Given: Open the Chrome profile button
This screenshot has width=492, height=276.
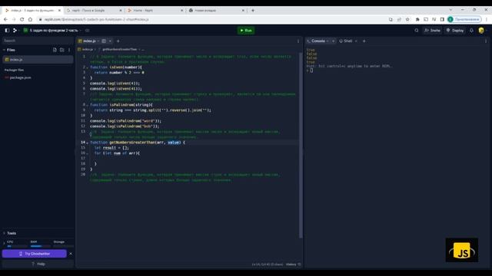Looking at the screenshot, I should click(x=464, y=19).
